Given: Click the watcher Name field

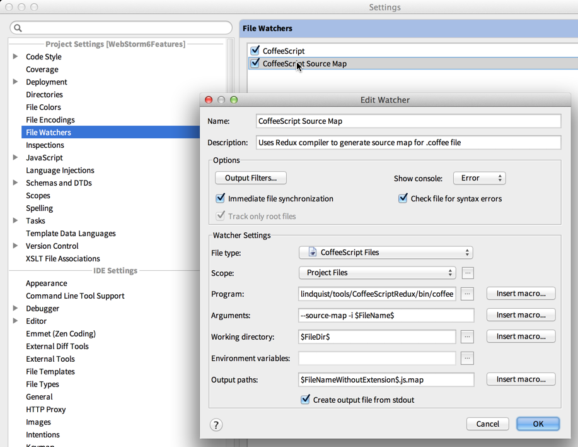Looking at the screenshot, I should (408, 121).
